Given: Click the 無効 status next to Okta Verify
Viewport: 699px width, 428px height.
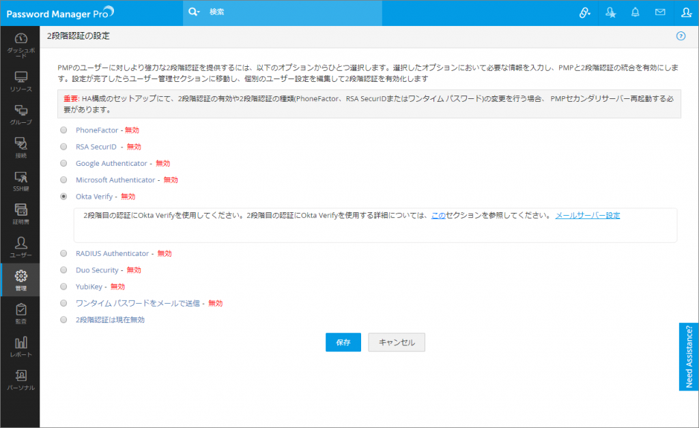Looking at the screenshot, I should coord(128,197).
